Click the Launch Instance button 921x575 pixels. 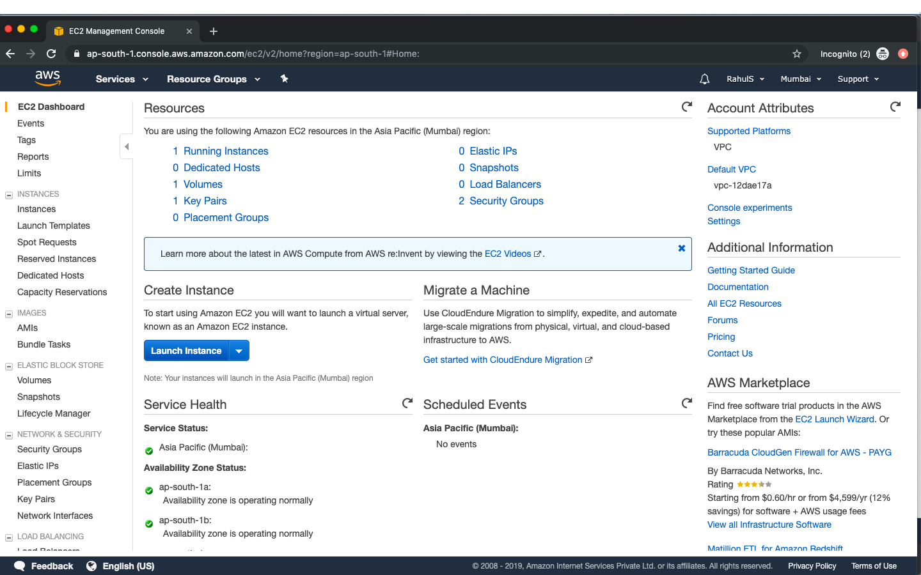(185, 350)
